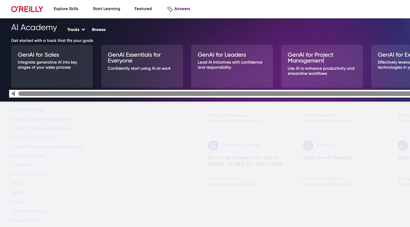This screenshot has height=227, width=410.
Task: Click the book icon beside 30 minutes
Action: point(308,145)
